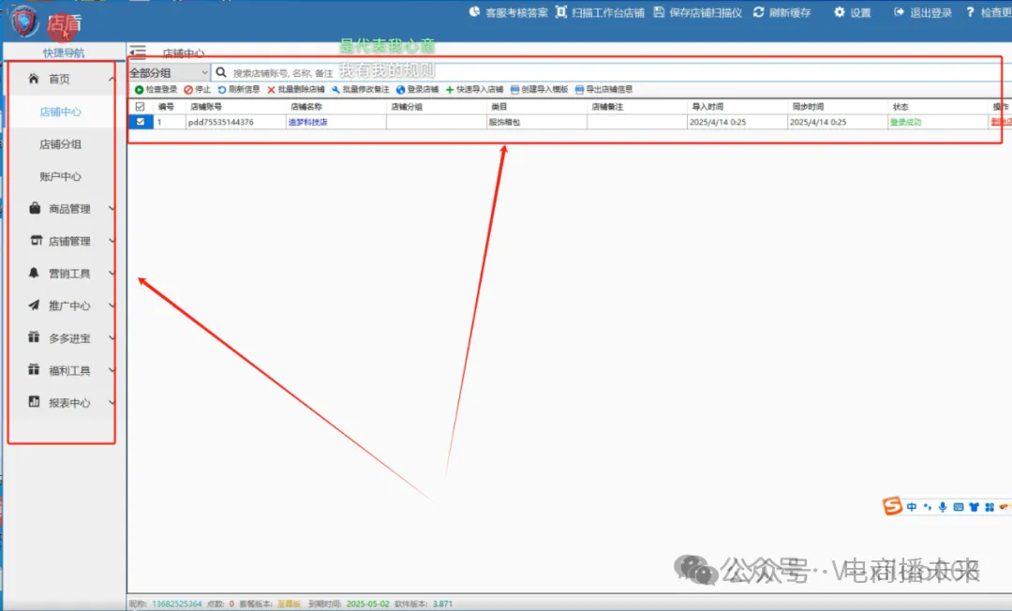This screenshot has width=1012, height=611.
Task: Toggle the select-all checkbox in table header
Action: click(141, 107)
